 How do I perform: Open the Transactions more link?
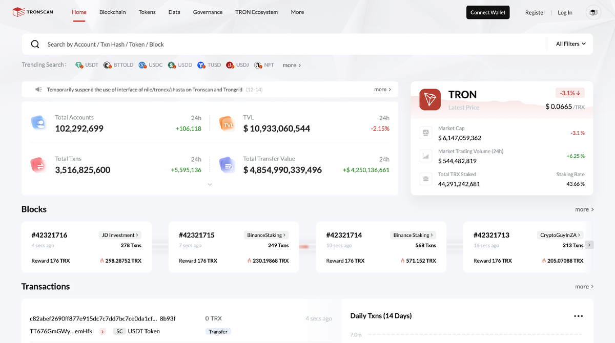[584, 287]
